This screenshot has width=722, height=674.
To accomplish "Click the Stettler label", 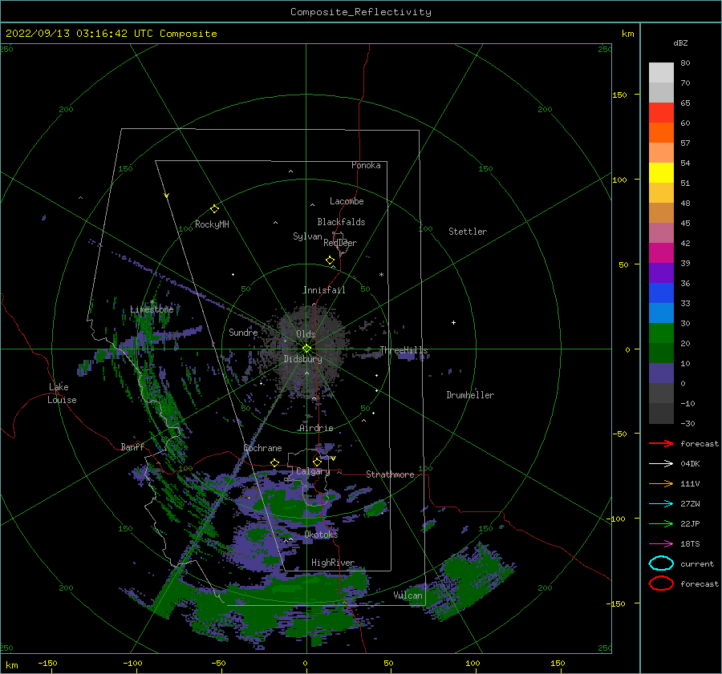I will tap(468, 232).
